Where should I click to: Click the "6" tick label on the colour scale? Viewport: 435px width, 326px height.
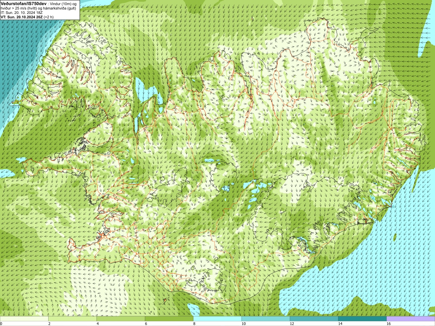click(x=146, y=324)
